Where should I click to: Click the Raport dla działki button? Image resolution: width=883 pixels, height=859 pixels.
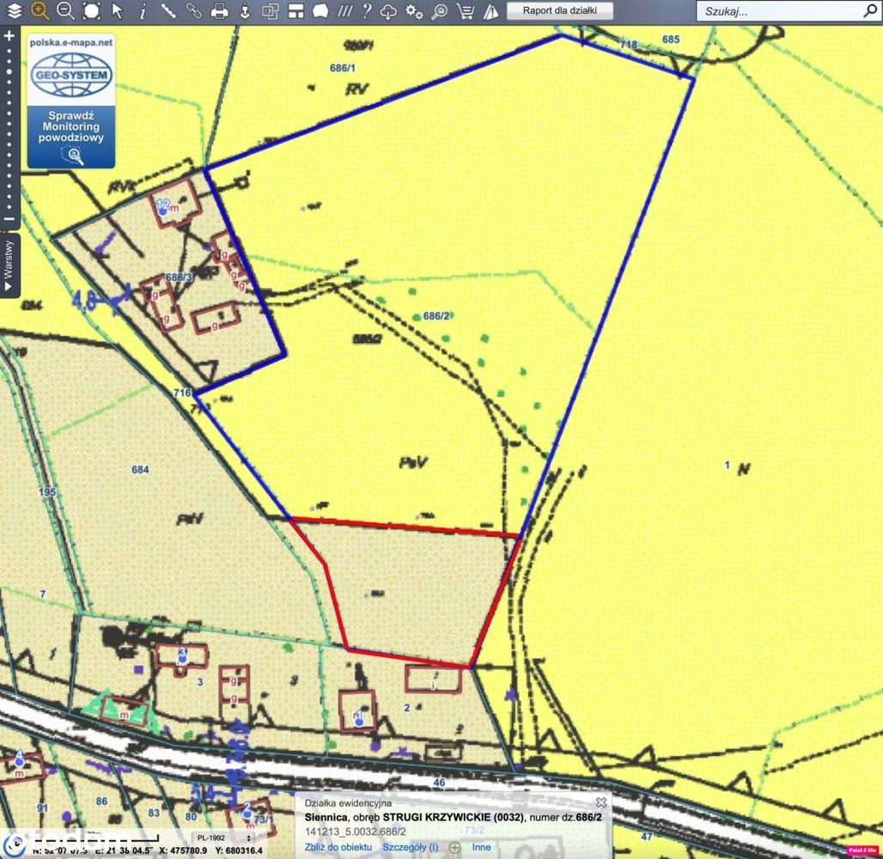(x=560, y=10)
